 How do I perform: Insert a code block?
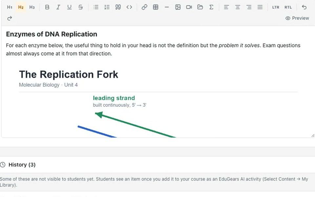(x=129, y=7)
